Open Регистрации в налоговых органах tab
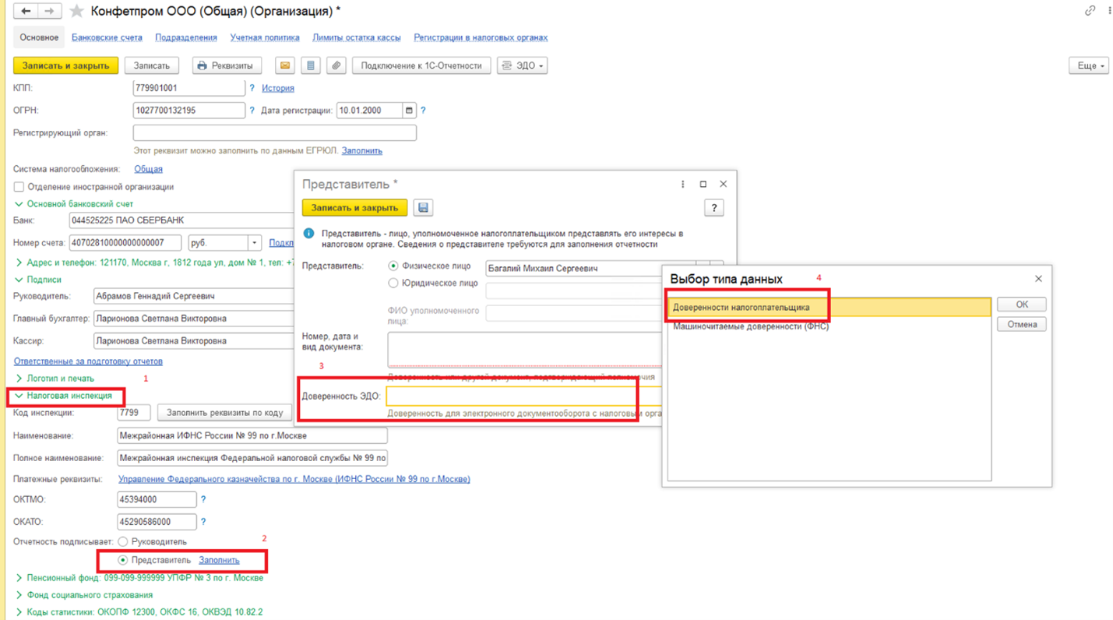 point(481,37)
